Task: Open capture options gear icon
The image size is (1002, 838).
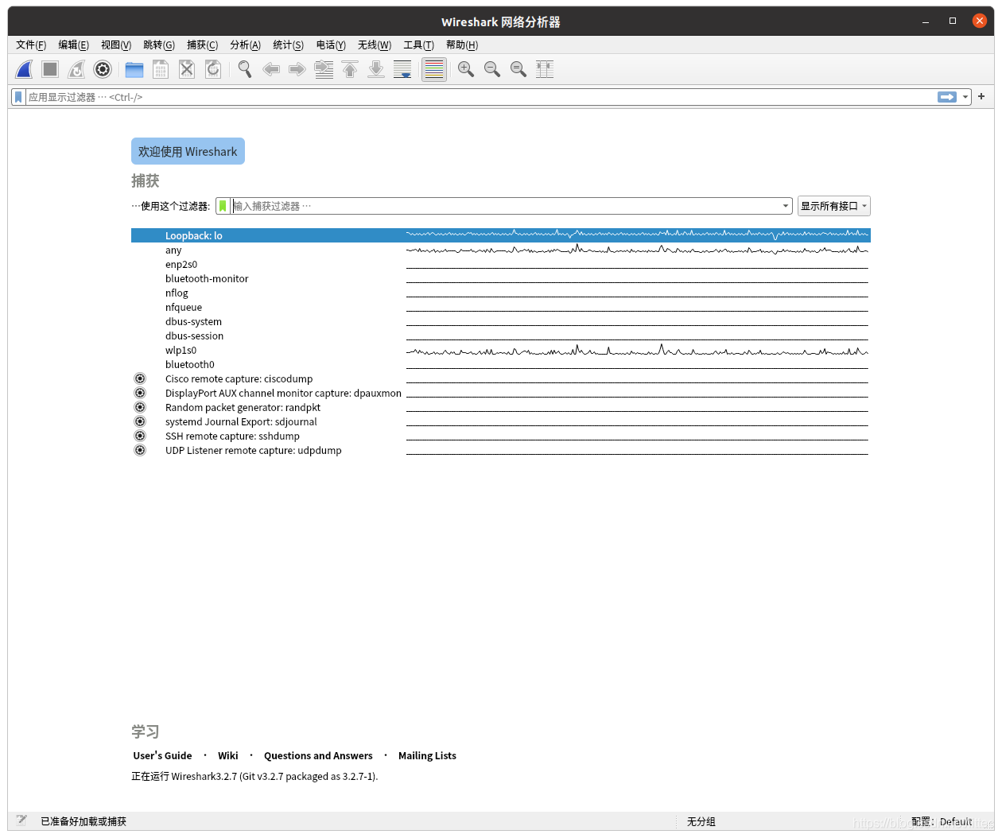Action: click(x=103, y=69)
